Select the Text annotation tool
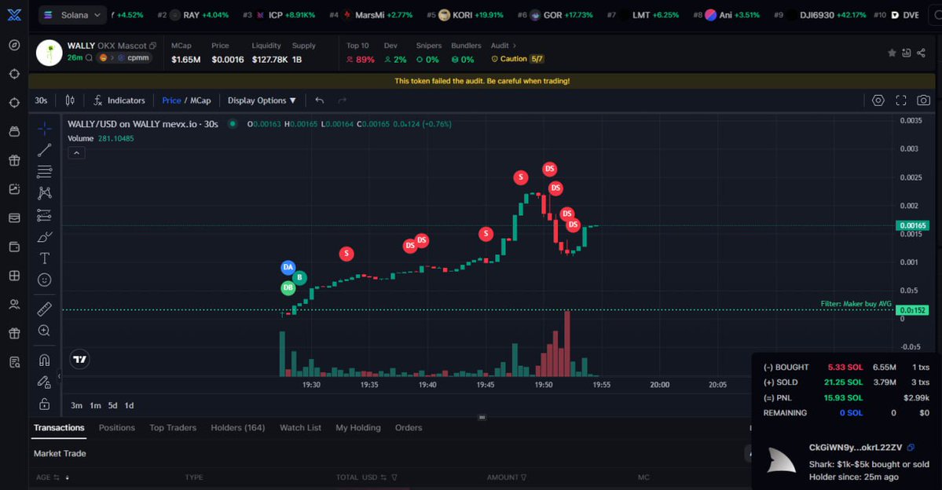Image resolution: width=942 pixels, height=490 pixels. click(x=45, y=258)
